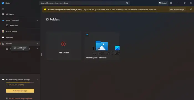194x100 pixels.
Task: Collapse the Folders section chevron
Action: pos(37,44)
